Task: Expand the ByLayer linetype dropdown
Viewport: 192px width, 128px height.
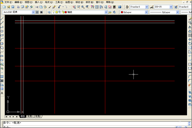Action: [177, 12]
